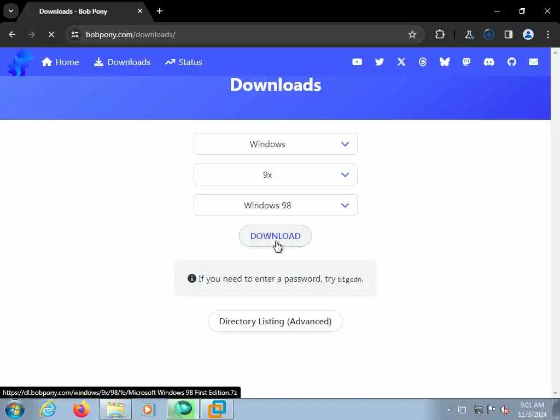The width and height of the screenshot is (560, 420).
Task: Open the Chrome three-dot menu
Action: tap(548, 34)
